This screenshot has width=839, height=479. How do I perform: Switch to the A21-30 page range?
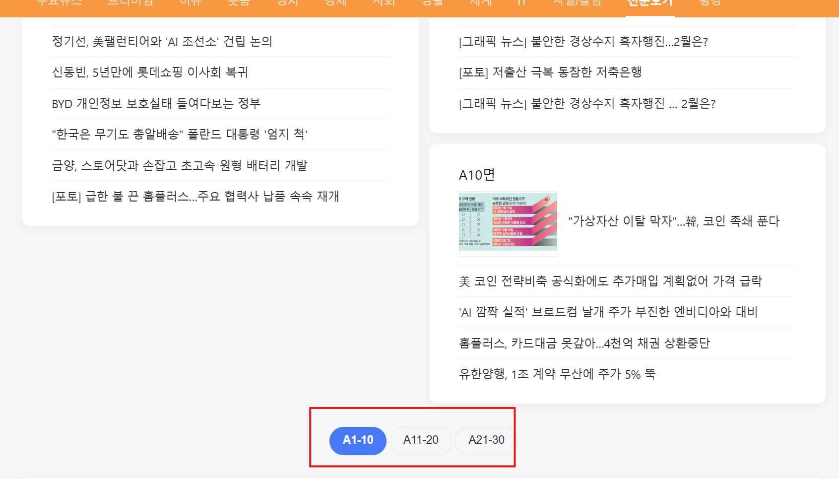coord(486,440)
